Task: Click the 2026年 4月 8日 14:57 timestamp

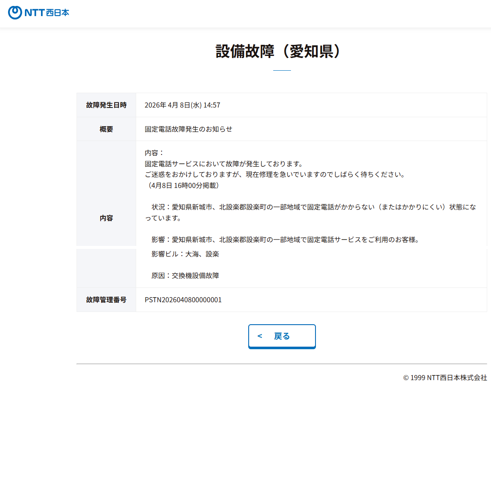Action: click(x=182, y=105)
